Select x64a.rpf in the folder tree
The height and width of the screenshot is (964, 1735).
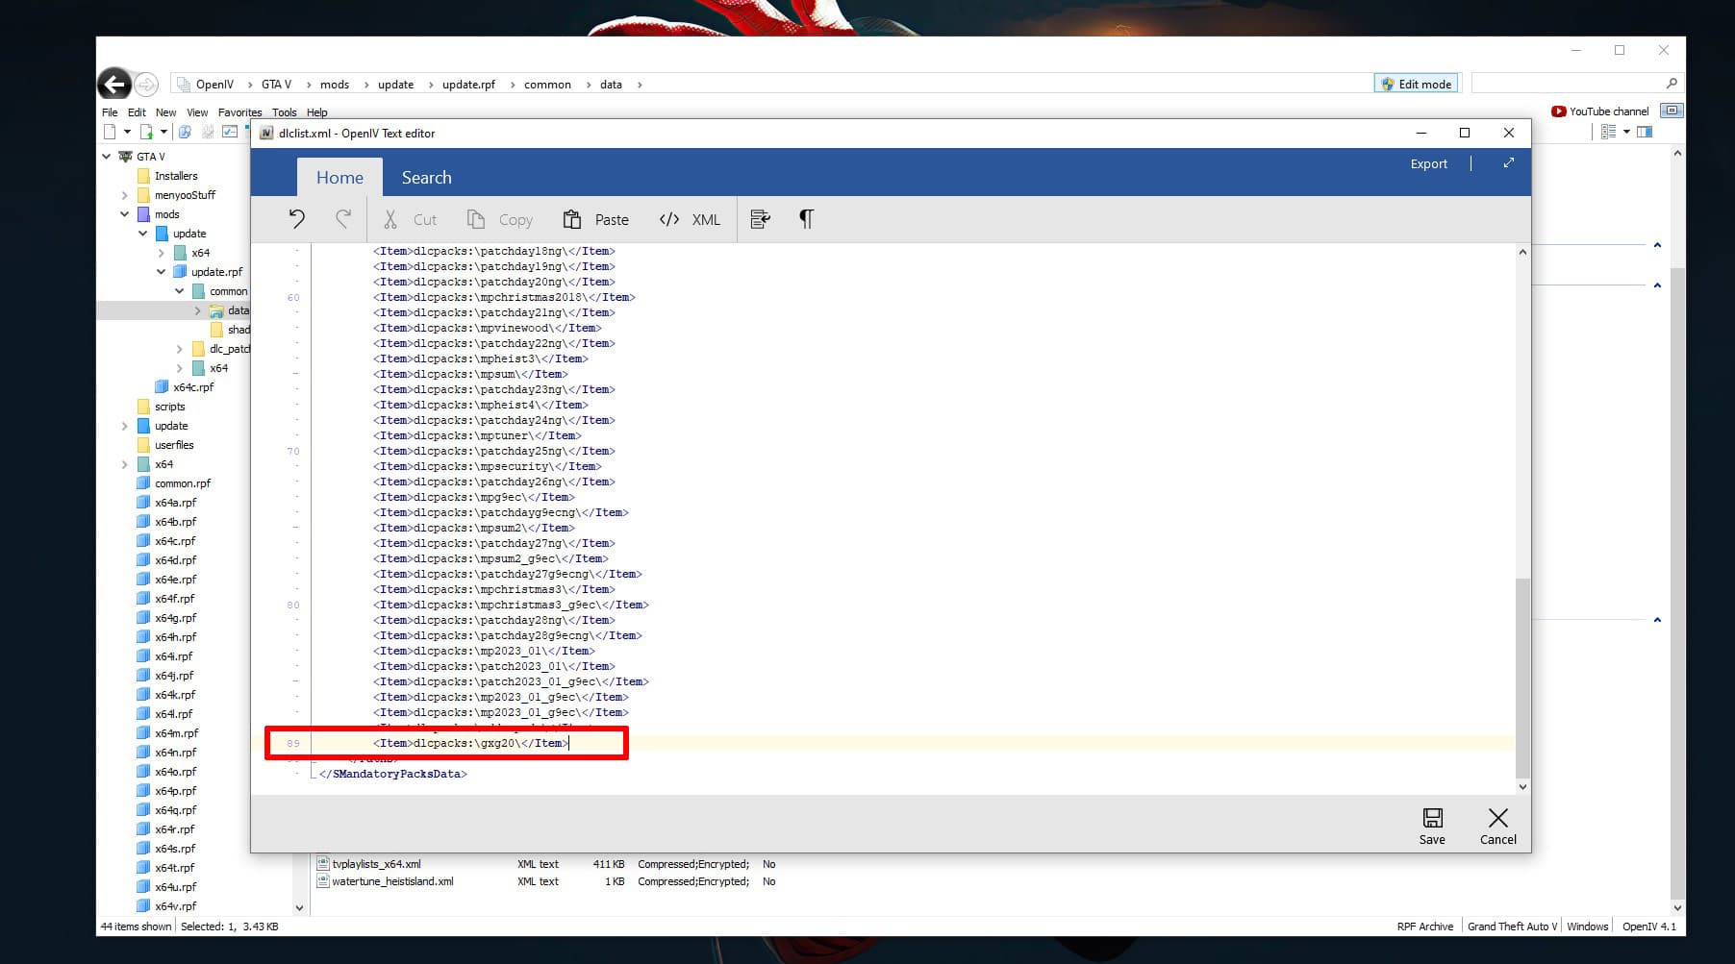pos(175,503)
